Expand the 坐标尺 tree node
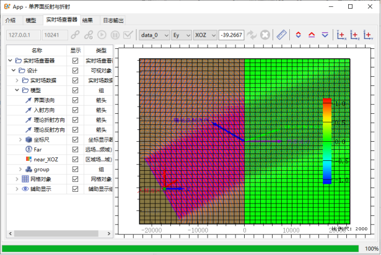This screenshot has height=255, width=381. pos(20,140)
